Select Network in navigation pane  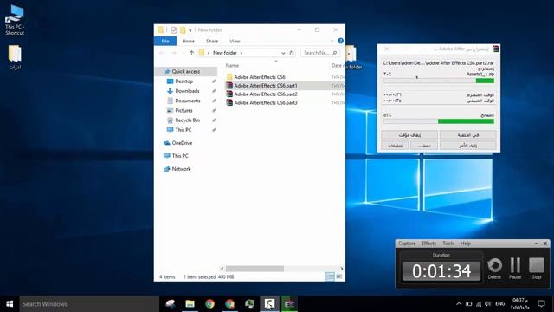181,169
